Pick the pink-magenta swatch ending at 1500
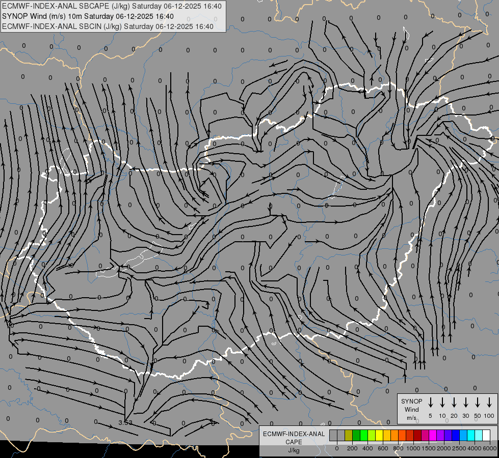Image resolution: width=499 pixels, height=458 pixels. [x=426, y=435]
